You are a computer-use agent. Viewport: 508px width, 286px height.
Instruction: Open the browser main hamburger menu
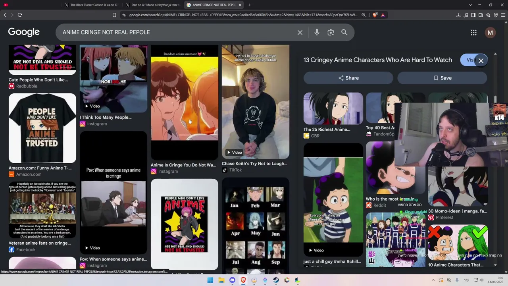point(503,15)
